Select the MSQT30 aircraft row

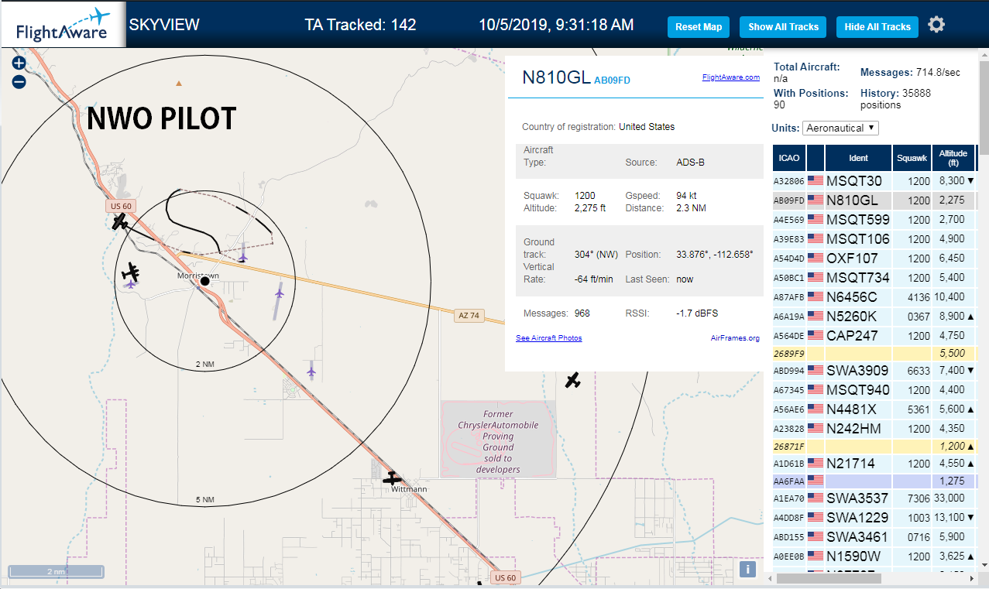tap(874, 180)
